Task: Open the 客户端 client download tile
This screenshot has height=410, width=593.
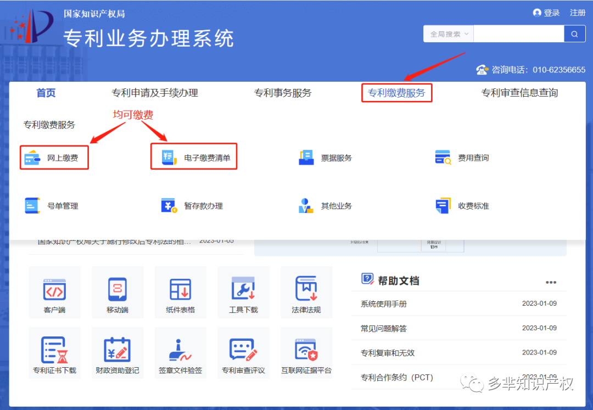Action: 55,292
